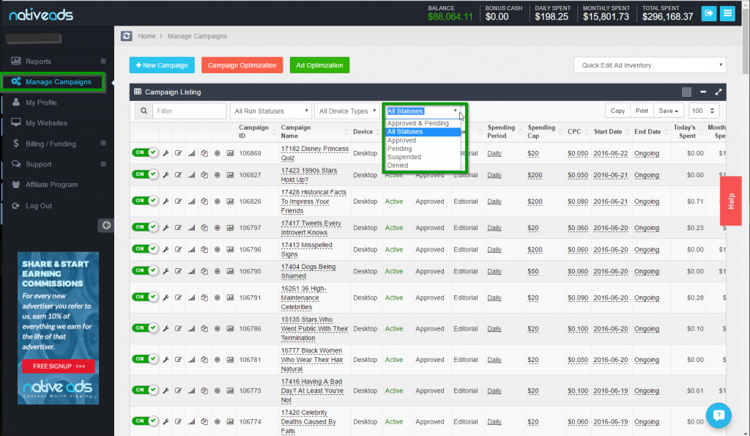Expand the Billing / Funding sidebar section
Viewport: 750px width, 436px height.
(x=103, y=144)
